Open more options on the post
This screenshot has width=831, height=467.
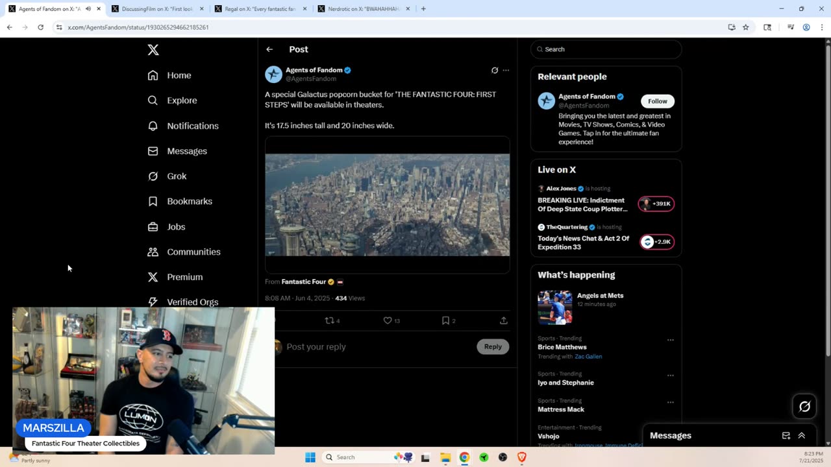(x=506, y=70)
